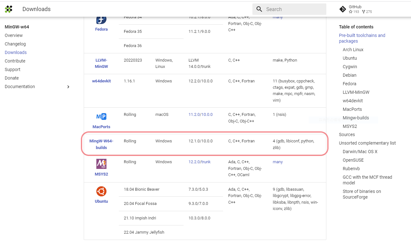Jump to Cygwin in table of contents
This screenshot has width=411, height=245.
coord(350,67)
